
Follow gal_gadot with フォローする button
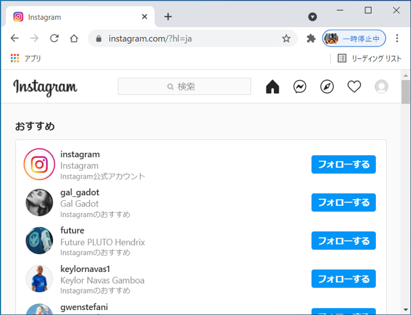point(343,203)
